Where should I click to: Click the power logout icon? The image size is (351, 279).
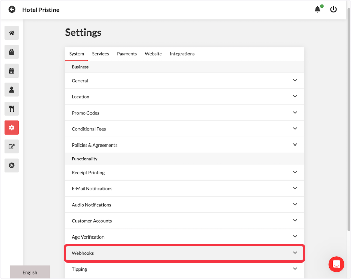click(334, 10)
